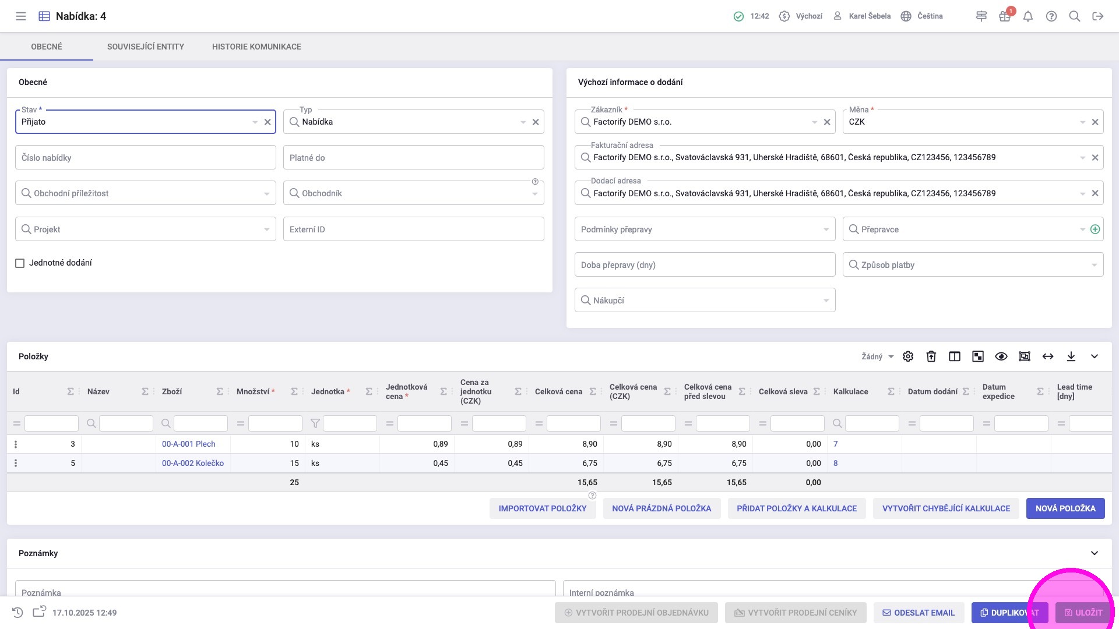Screen dimensions: 1119x629
Task: Expand the Podmínky přepravy dropdown
Action: 826,229
